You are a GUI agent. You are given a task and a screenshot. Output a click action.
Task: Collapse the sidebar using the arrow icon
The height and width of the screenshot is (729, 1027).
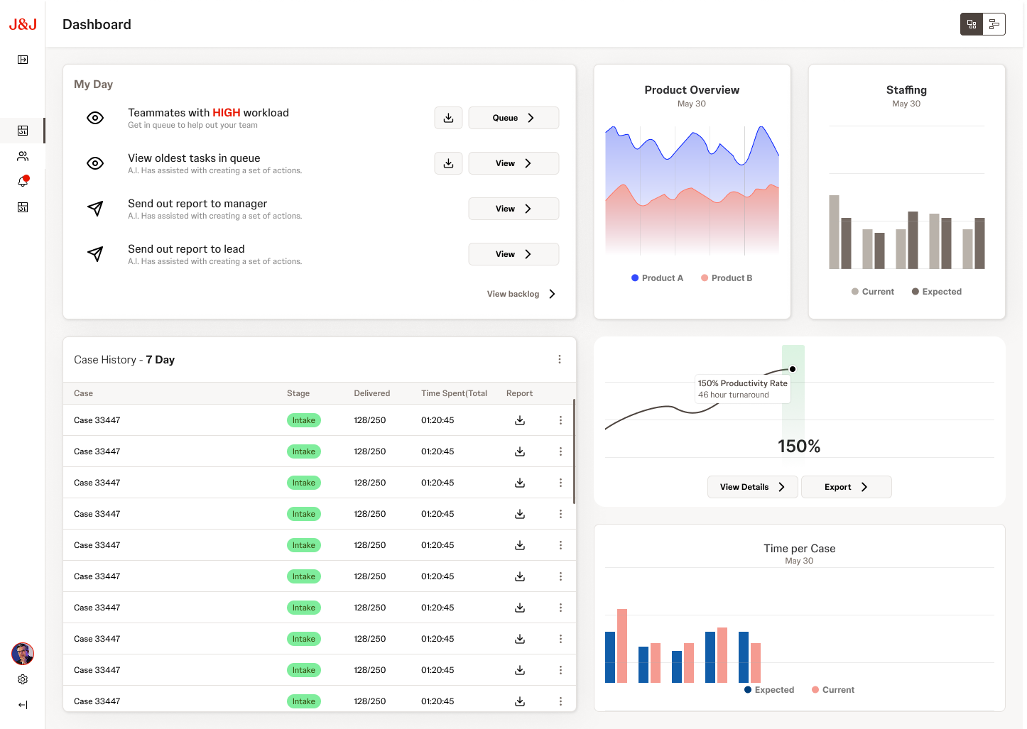tap(22, 705)
